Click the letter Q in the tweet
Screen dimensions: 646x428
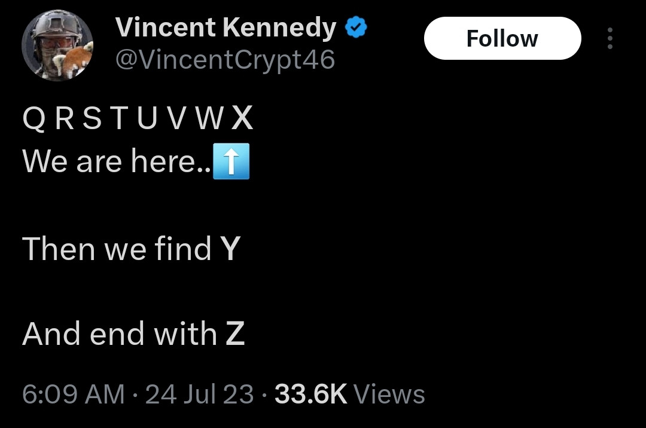click(x=33, y=120)
